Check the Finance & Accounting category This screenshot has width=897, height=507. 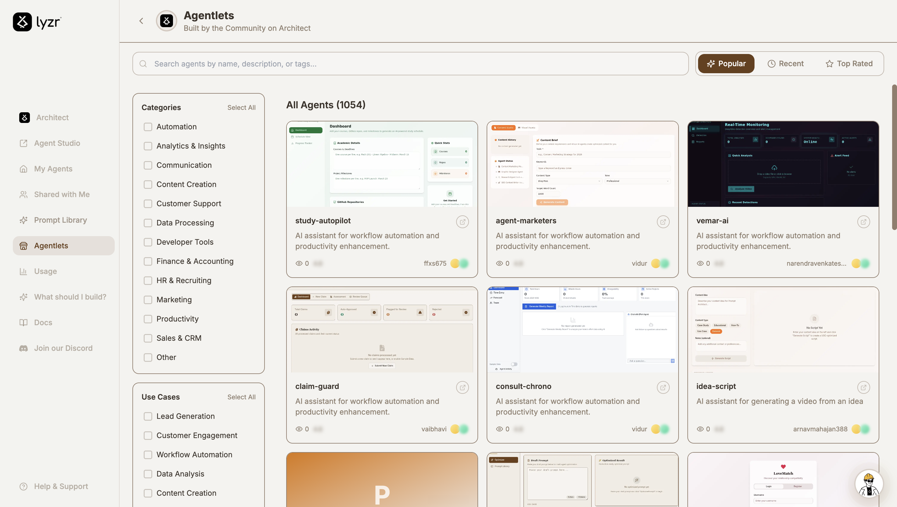click(148, 261)
